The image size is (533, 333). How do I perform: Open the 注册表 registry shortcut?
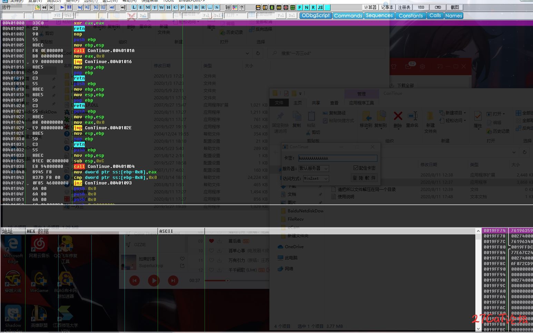click(x=404, y=7)
